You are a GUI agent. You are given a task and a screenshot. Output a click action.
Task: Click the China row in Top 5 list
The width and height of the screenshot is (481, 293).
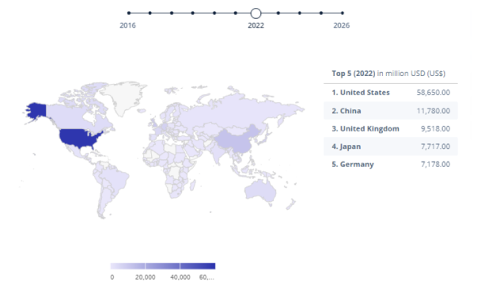coord(391,111)
